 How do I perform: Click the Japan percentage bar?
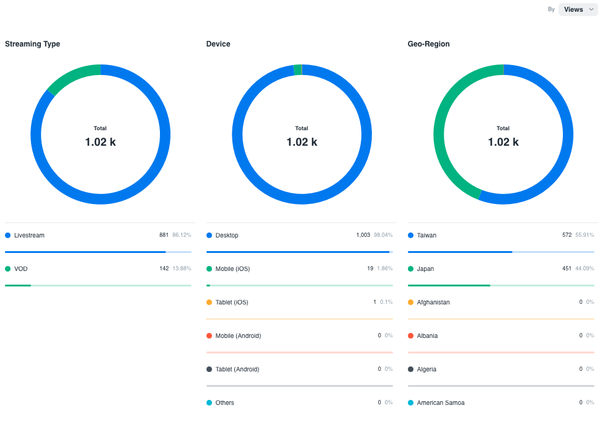tap(501, 286)
